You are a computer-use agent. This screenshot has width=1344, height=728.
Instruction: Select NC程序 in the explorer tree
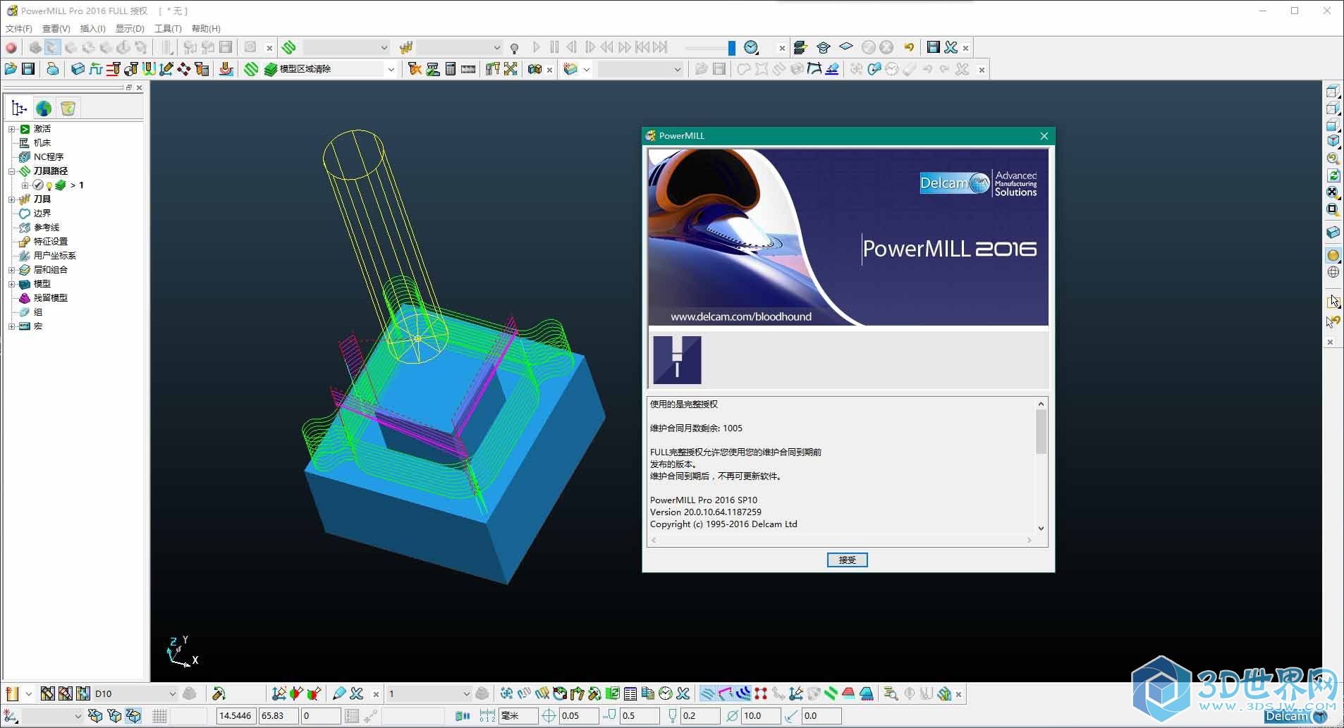49,157
